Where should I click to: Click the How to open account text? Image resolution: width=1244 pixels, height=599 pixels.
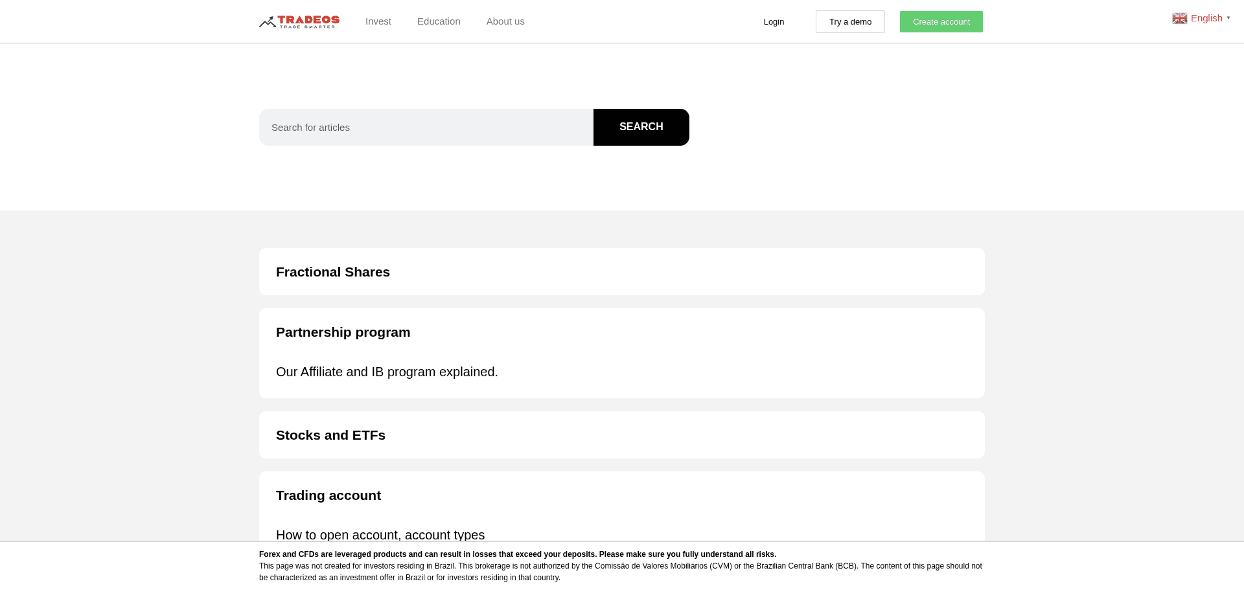click(380, 535)
